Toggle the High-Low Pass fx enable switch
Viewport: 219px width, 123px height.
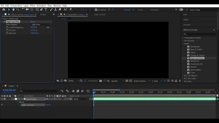4,22
